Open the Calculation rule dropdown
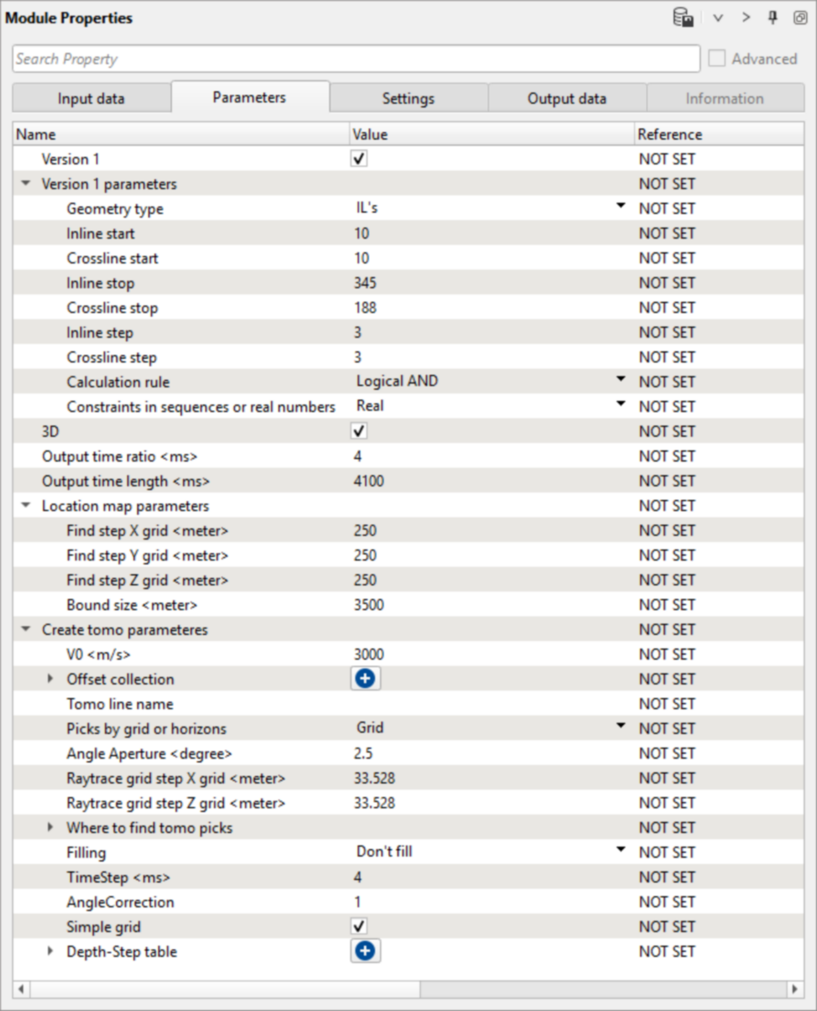Viewport: 817px width, 1011px height. (620, 380)
